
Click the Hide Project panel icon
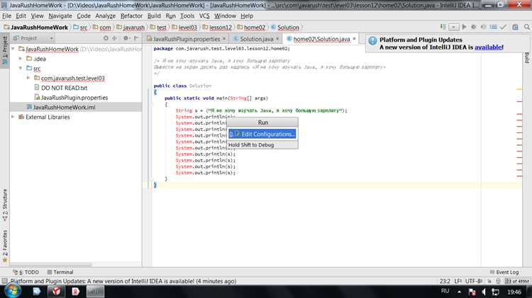coord(136,38)
